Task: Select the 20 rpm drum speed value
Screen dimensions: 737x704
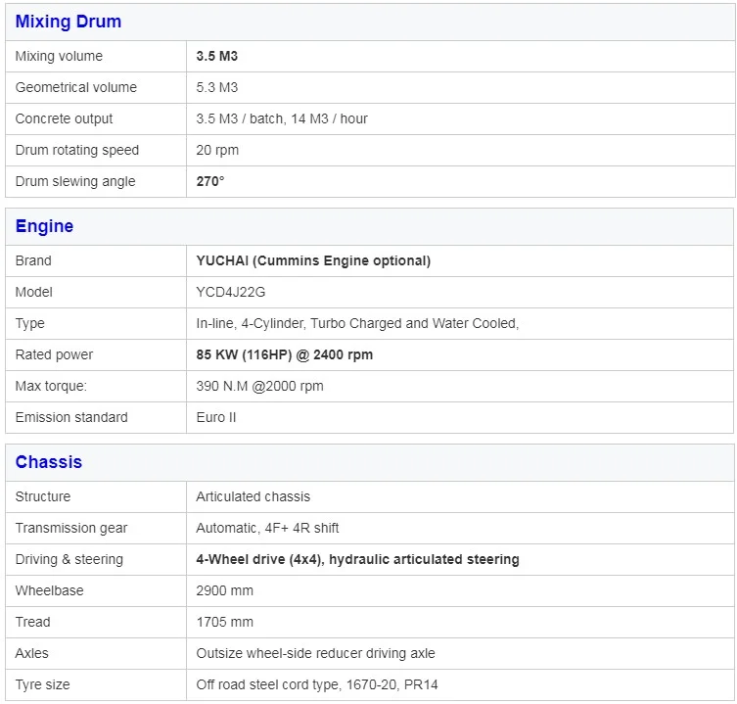Action: pyautogui.click(x=217, y=150)
